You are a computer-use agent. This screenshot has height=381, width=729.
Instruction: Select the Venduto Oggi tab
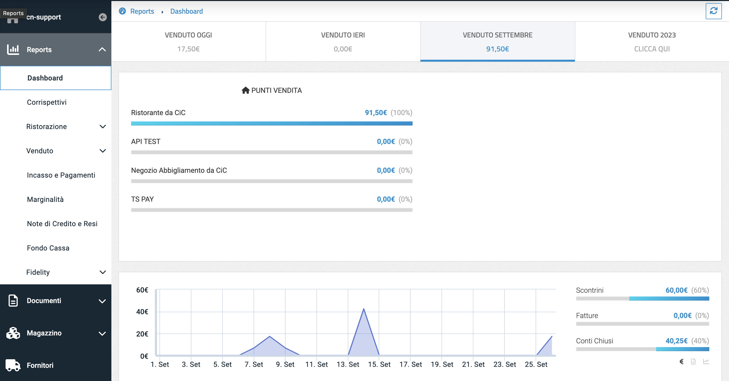(189, 41)
